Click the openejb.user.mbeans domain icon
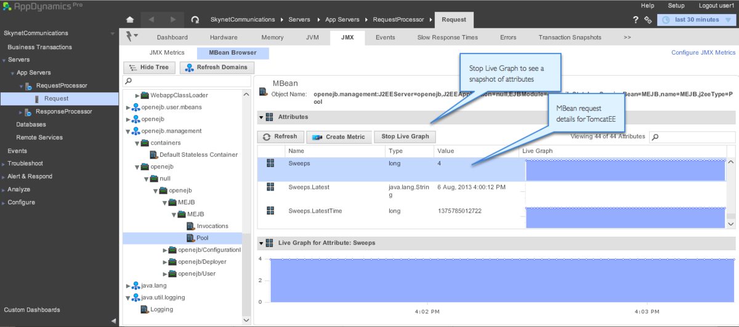 tap(135, 107)
